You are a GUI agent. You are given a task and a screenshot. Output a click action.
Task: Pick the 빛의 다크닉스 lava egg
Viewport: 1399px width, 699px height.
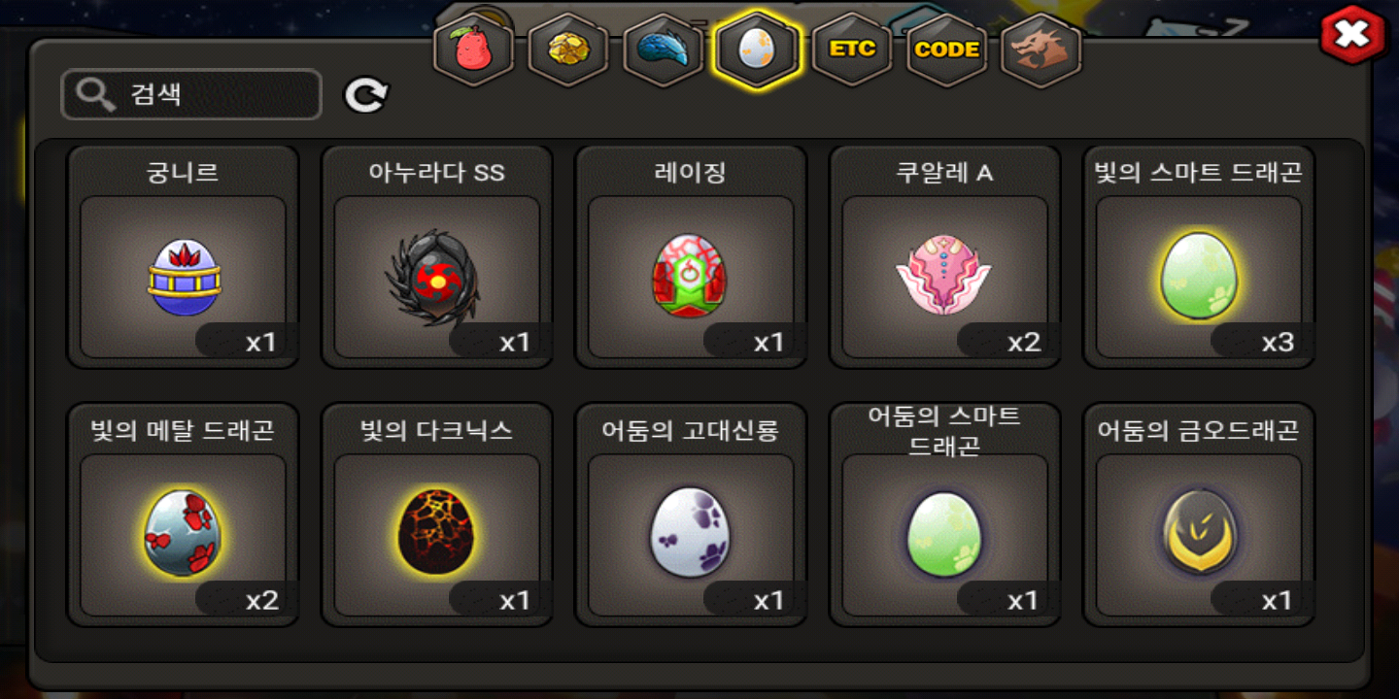437,516
